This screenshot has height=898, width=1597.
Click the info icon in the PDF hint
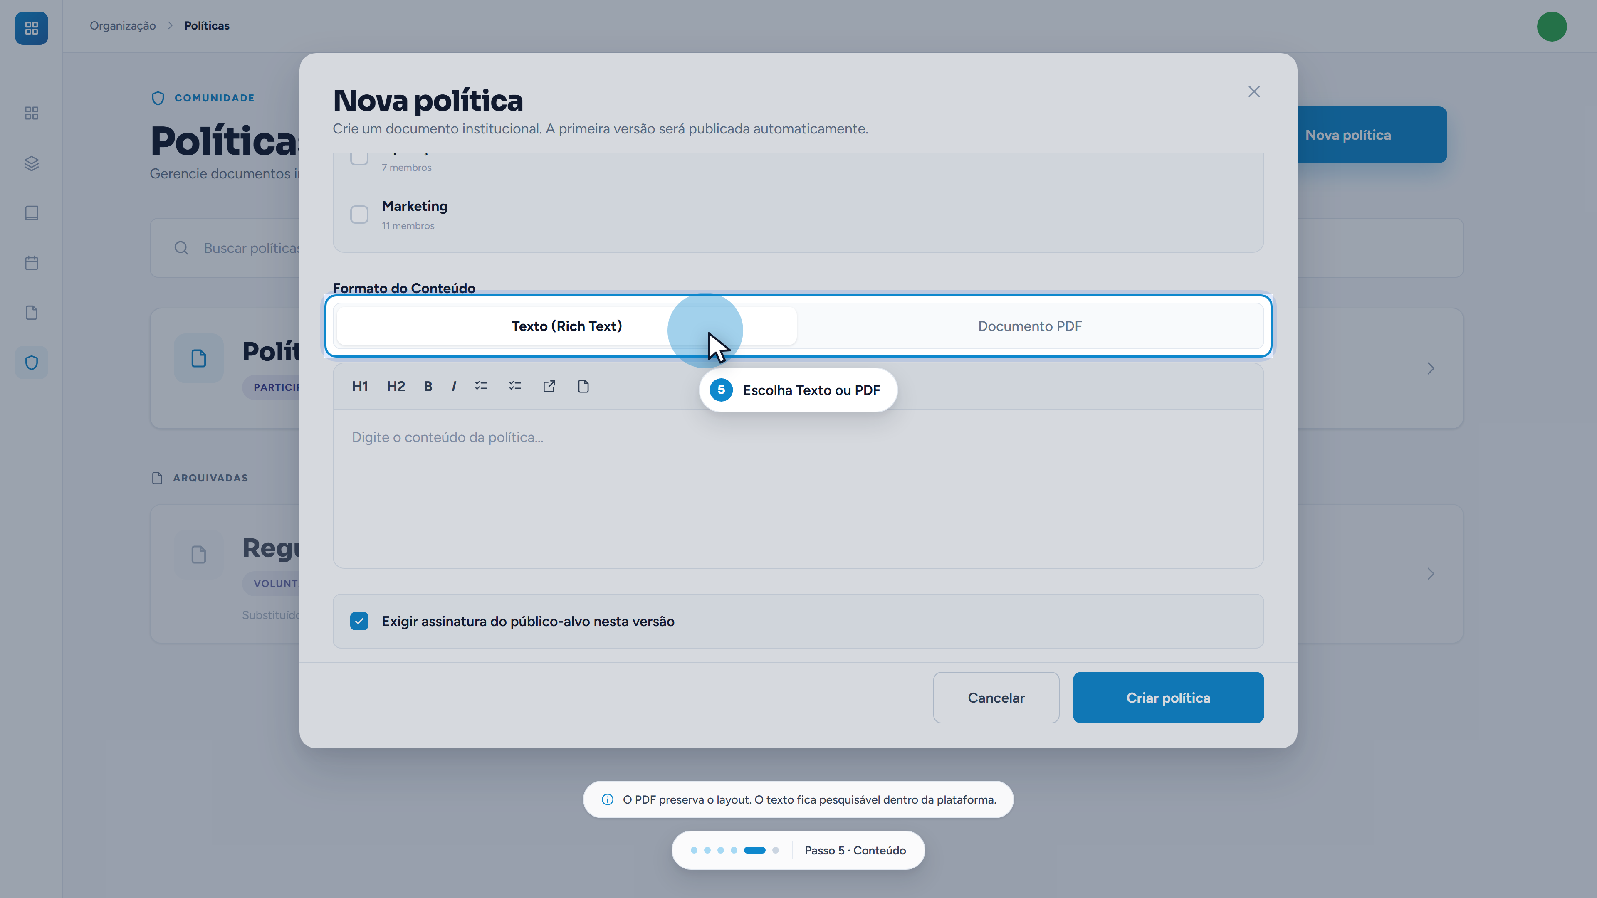[608, 799]
